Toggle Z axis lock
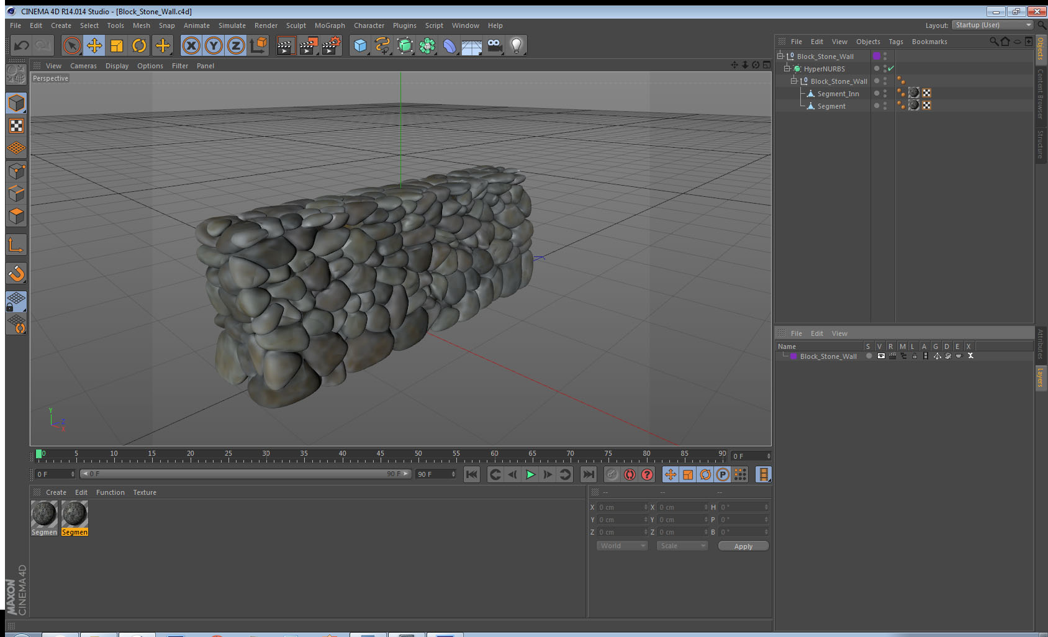 tap(236, 45)
